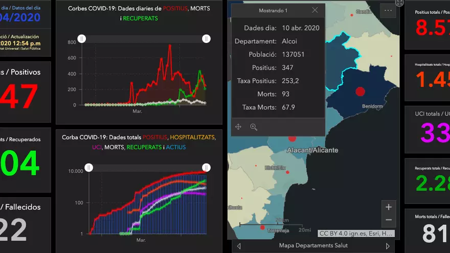Viewport: 450px width, 253px height.
Task: Zoom out on the map with minus button
Action: [x=389, y=220]
